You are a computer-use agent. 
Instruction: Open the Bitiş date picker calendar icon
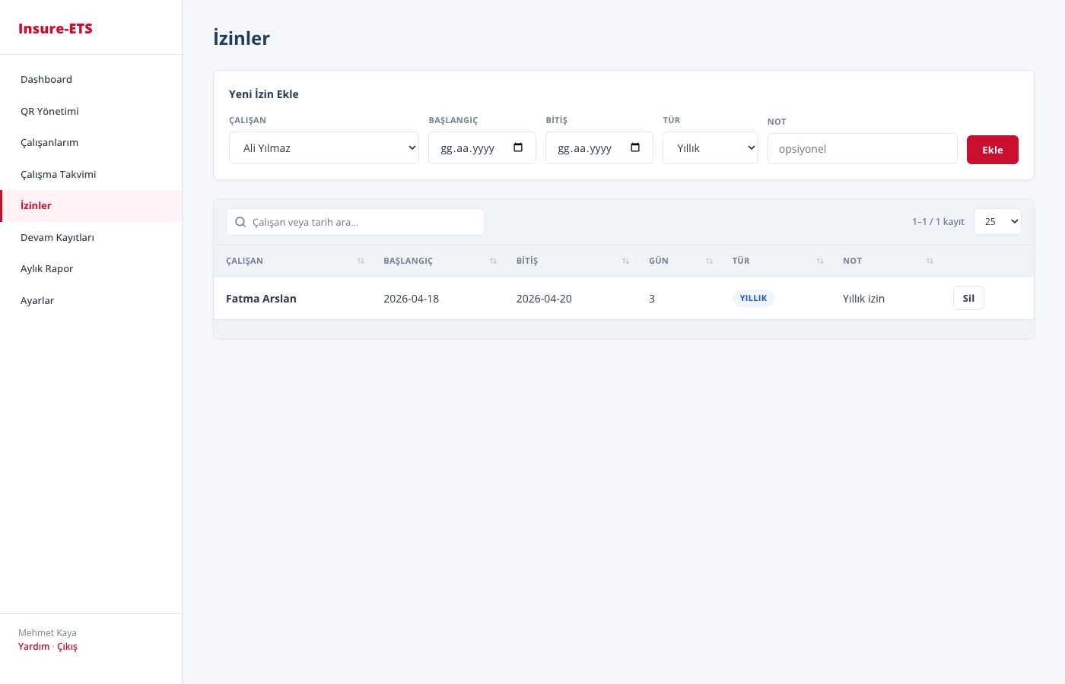(x=635, y=147)
